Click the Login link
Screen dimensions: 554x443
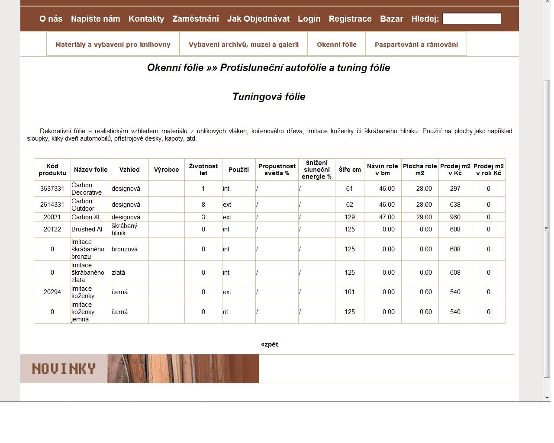(x=309, y=19)
